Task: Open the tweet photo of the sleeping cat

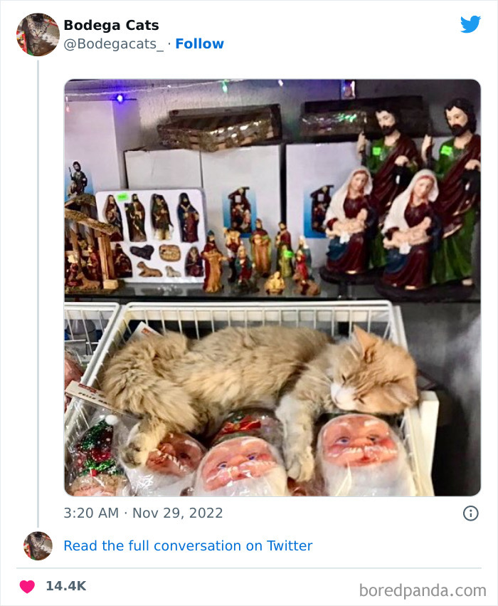Action: tap(270, 285)
